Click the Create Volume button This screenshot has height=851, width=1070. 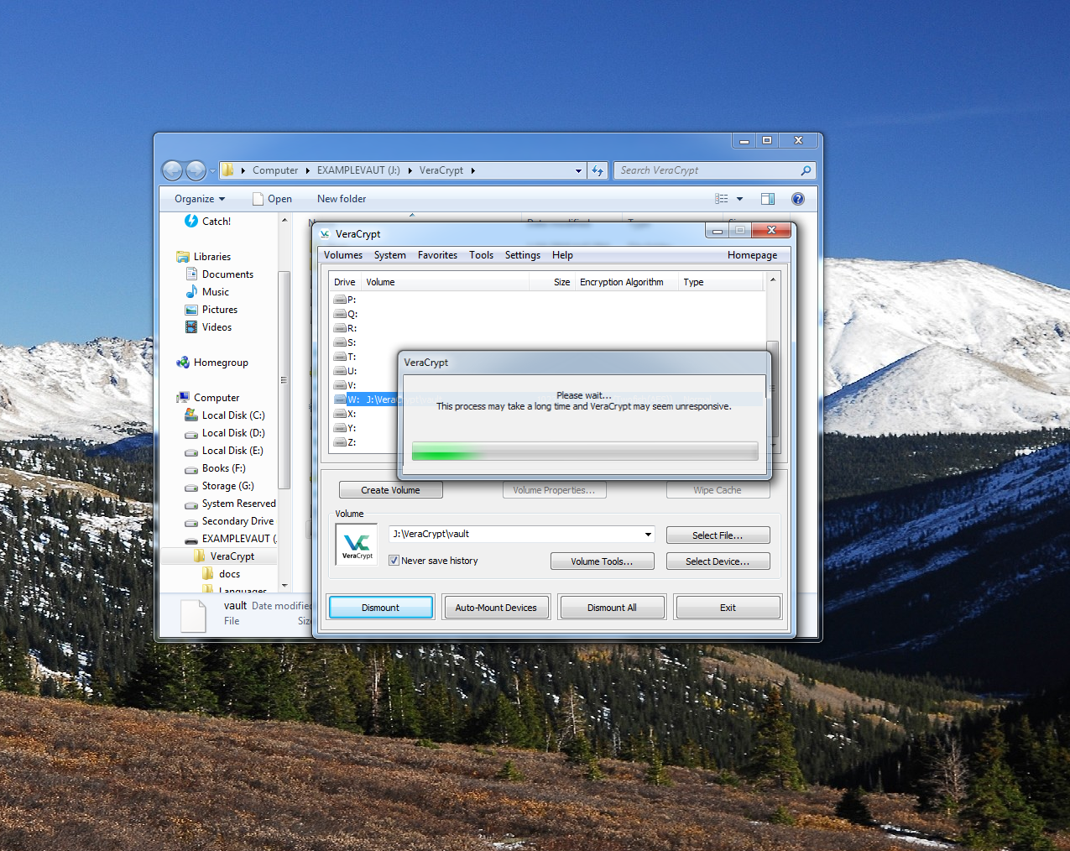point(390,490)
